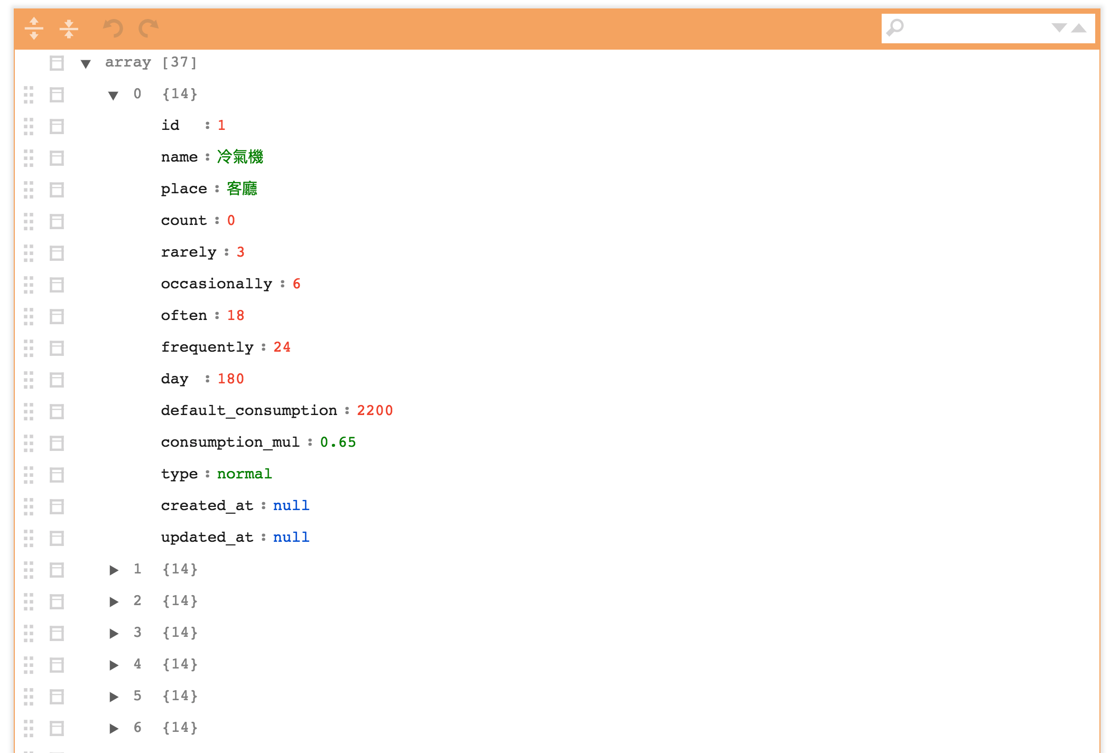Click drag handle of name row

coord(29,158)
